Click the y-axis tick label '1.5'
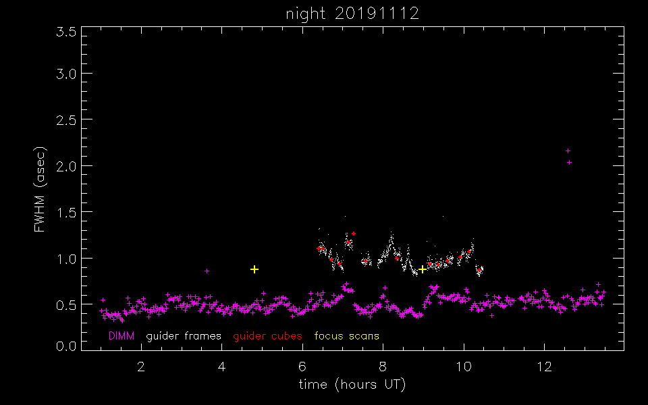This screenshot has height=405, width=648. [x=66, y=212]
